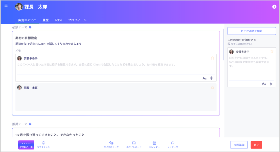Click ビデオ通話を開始 button

pyautogui.click(x=252, y=31)
